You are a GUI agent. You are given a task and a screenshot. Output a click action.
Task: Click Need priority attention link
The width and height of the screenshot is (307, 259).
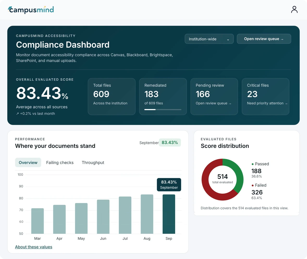(267, 103)
